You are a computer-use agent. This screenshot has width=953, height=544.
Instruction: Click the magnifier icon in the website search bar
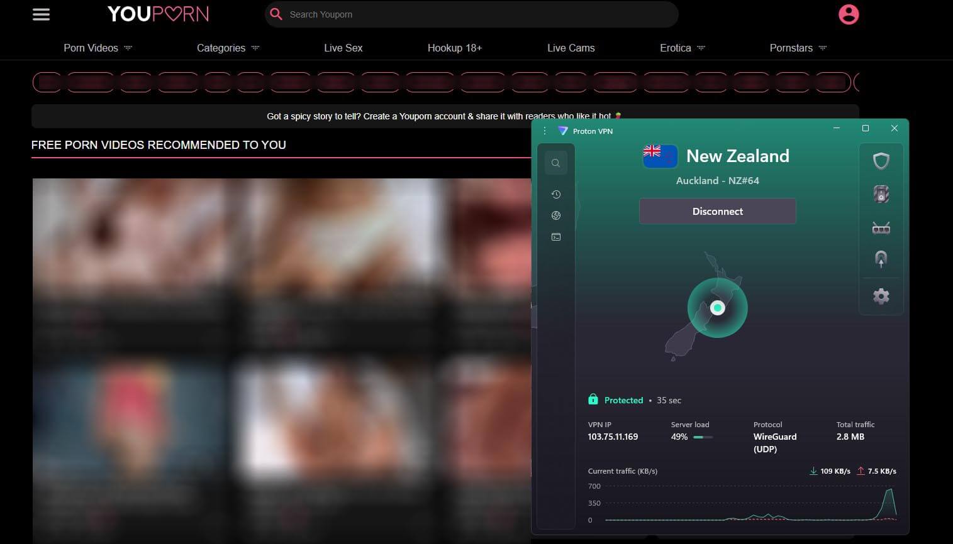[276, 14]
